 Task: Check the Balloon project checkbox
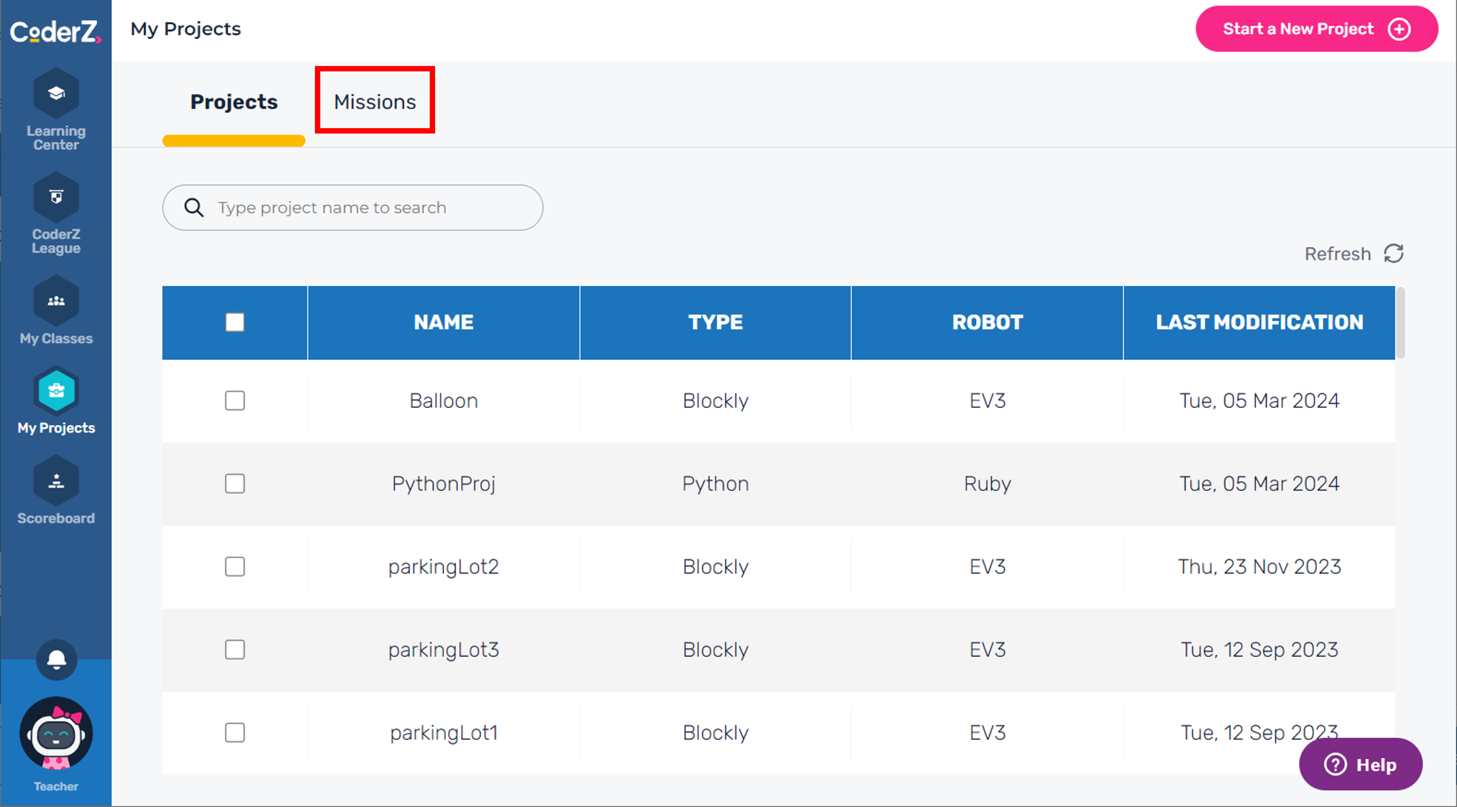[x=235, y=401]
